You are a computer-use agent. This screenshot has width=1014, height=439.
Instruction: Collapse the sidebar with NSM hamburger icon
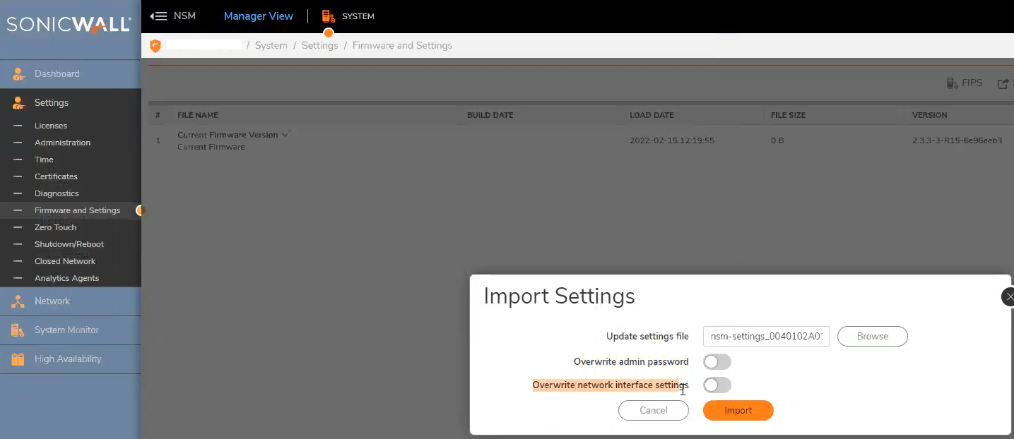[158, 16]
